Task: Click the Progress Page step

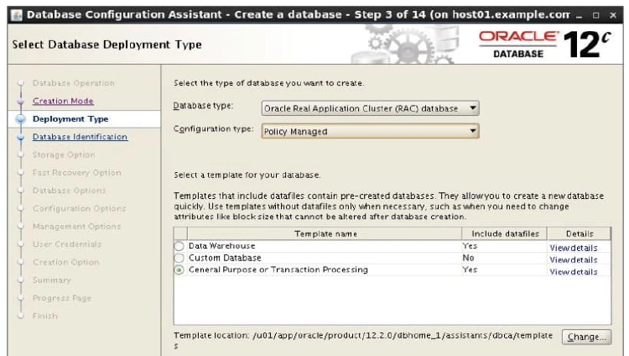Action: point(62,298)
